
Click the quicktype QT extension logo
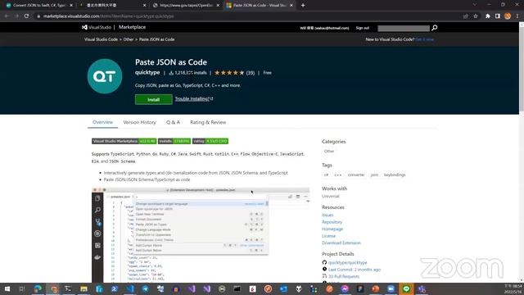(105, 76)
